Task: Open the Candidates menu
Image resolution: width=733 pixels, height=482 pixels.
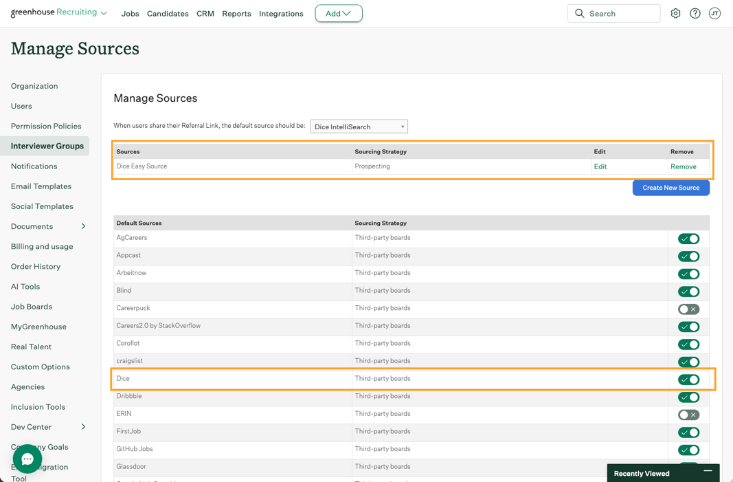Action: pos(168,14)
